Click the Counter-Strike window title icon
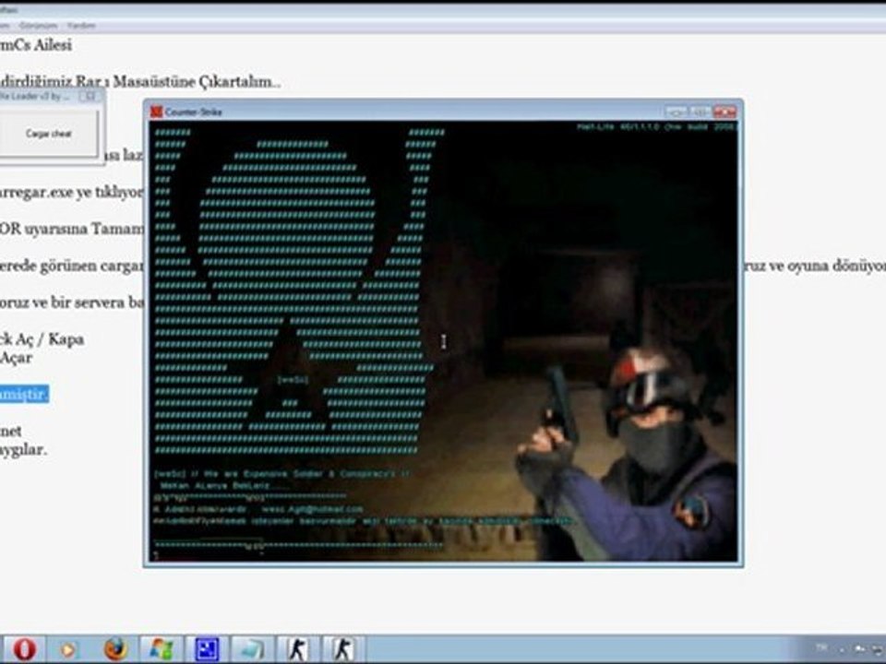 pos(157,112)
